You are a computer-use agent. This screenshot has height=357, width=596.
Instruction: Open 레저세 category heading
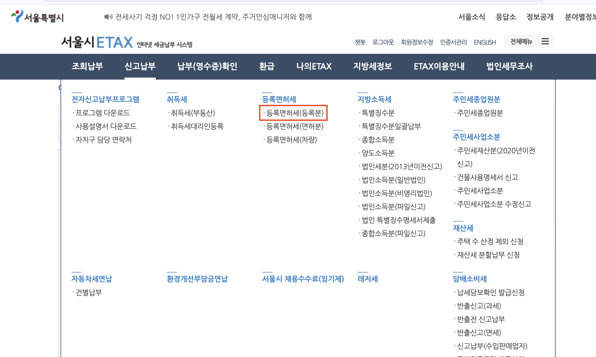[368, 279]
